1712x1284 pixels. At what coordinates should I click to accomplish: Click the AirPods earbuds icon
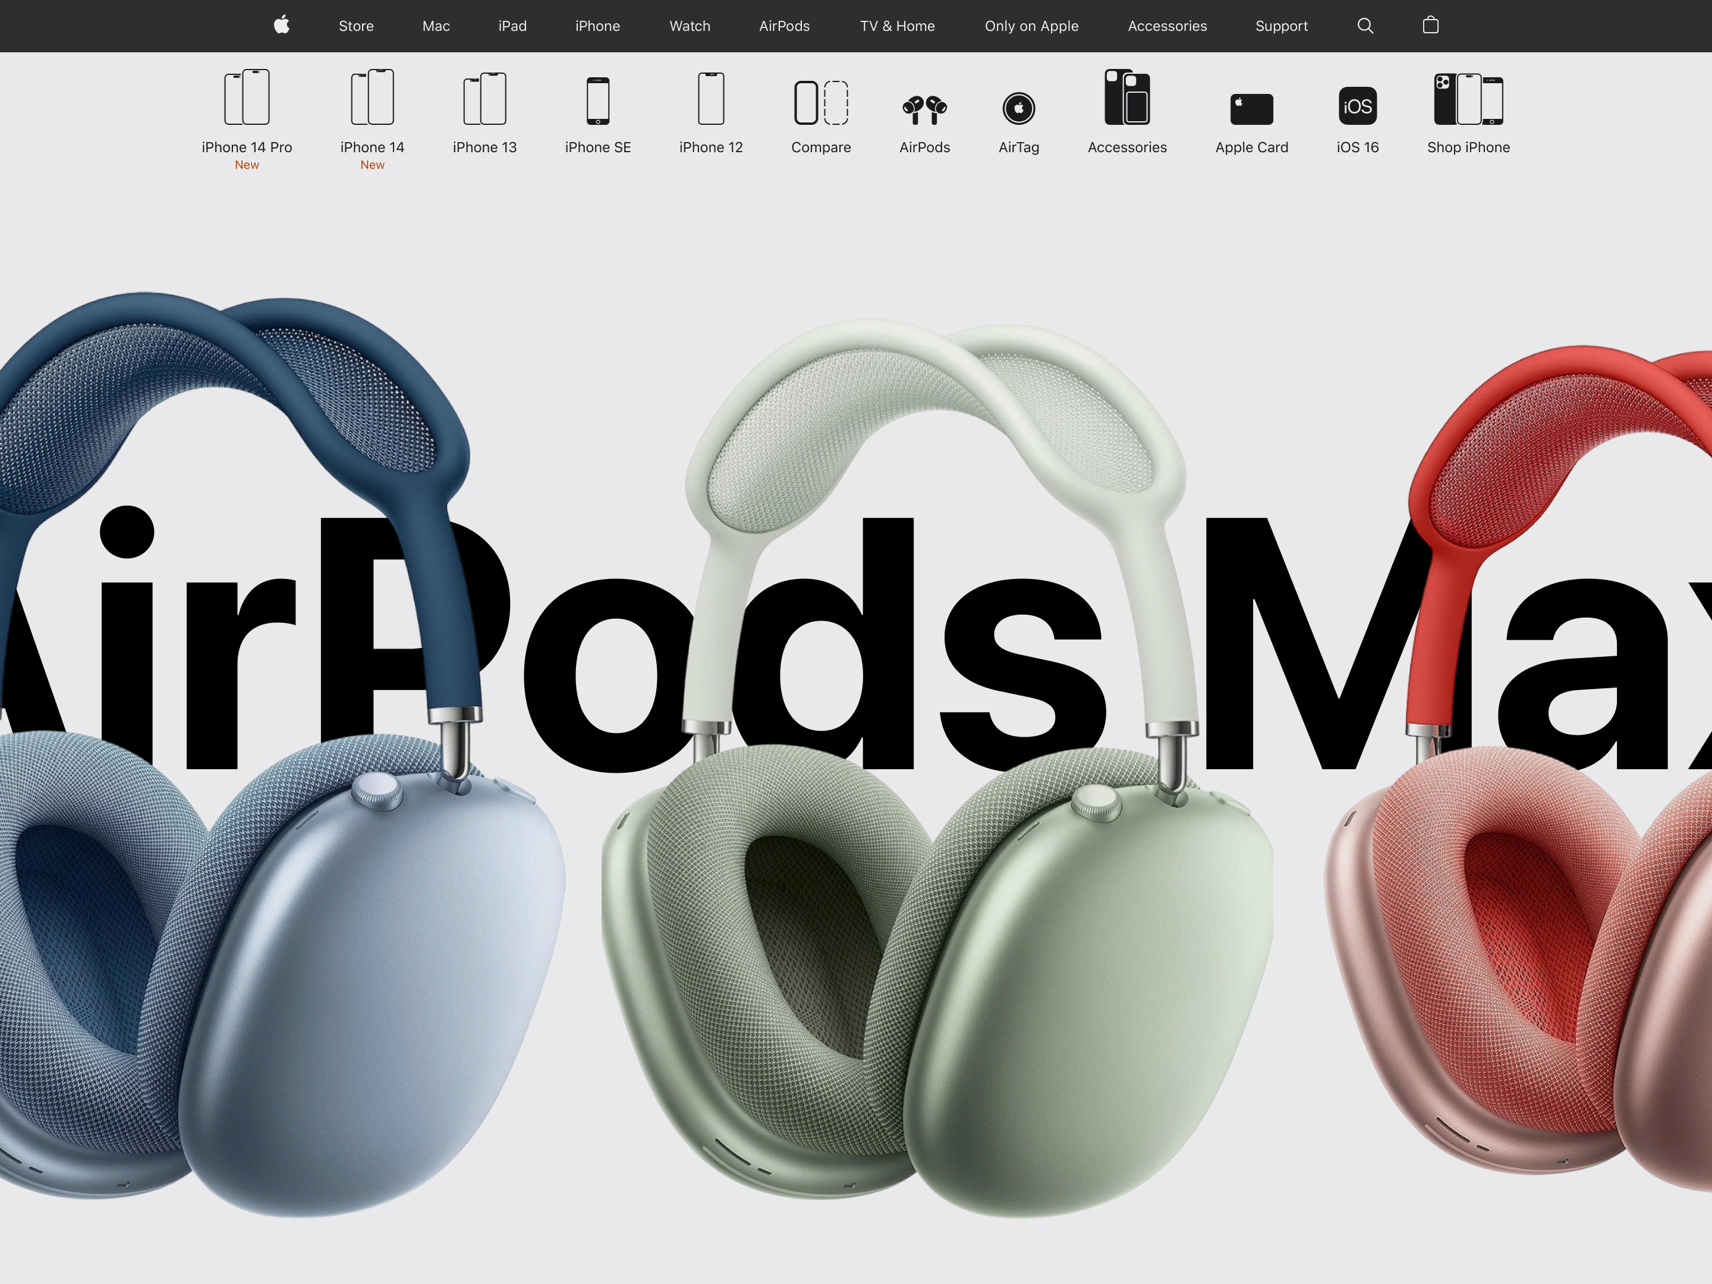pyautogui.click(x=925, y=109)
